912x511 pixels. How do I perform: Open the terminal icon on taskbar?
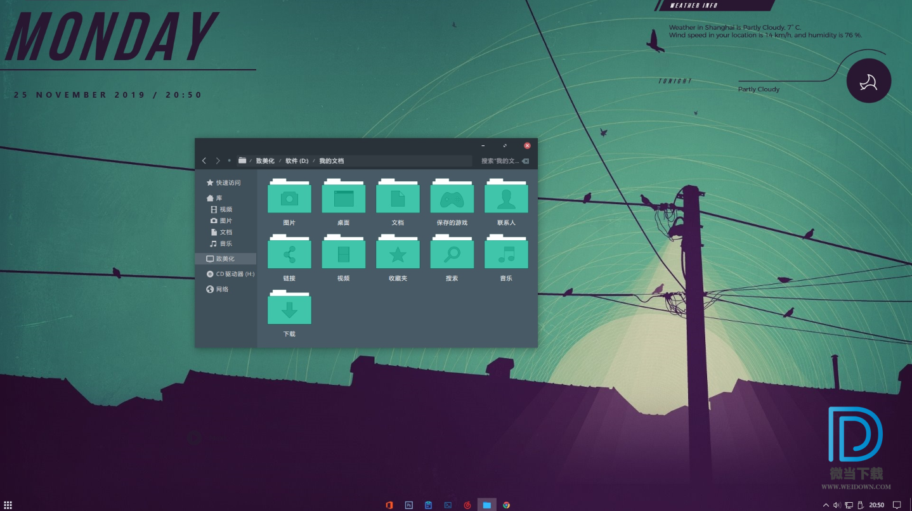coord(448,505)
